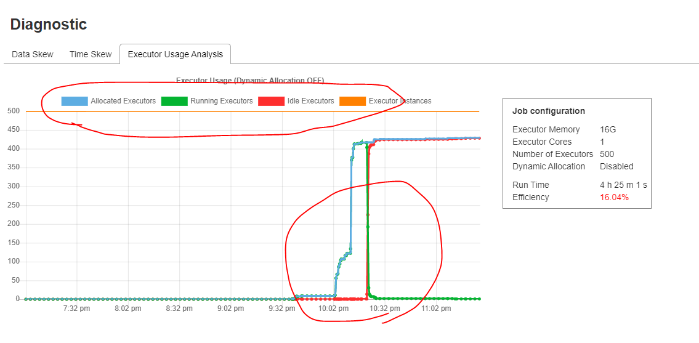Click the Dynamic Allocation Disabled value
This screenshot has height=343, width=699.
click(616, 166)
